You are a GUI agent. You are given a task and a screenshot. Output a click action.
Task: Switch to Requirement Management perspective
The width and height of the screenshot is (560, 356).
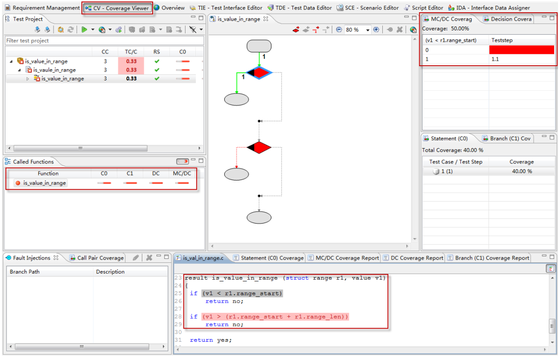42,8
